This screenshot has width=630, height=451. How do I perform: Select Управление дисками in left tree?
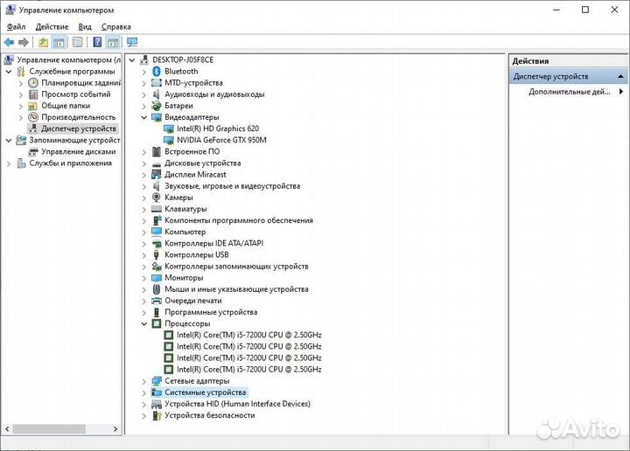click(x=79, y=152)
